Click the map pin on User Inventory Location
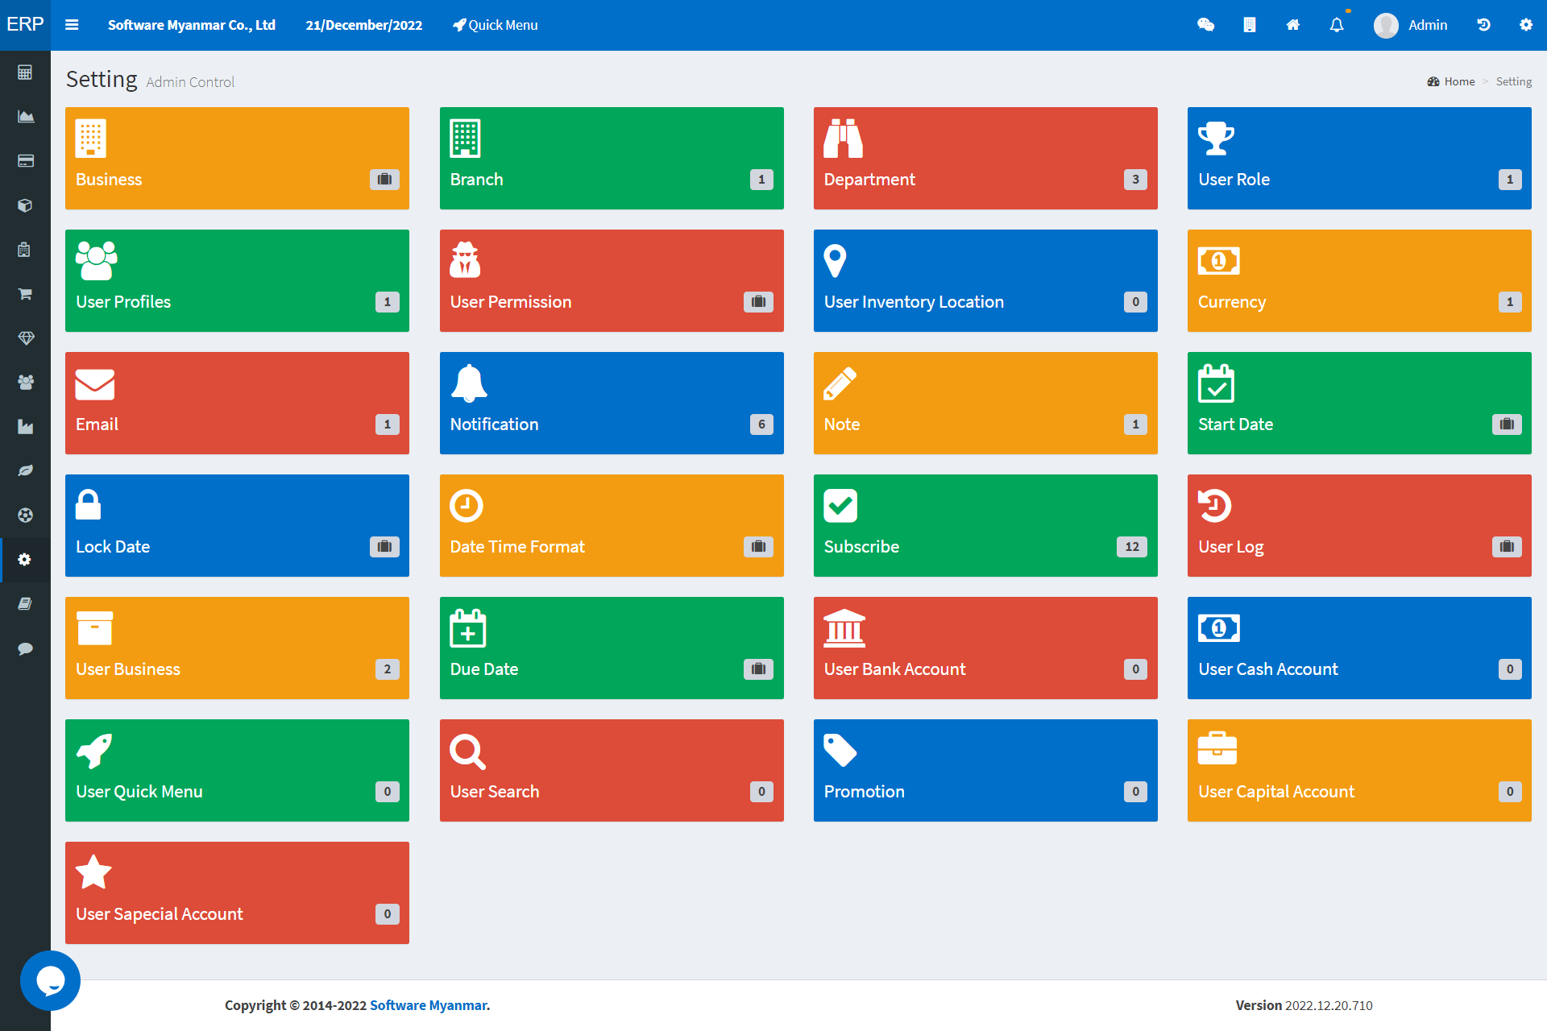Image resolution: width=1547 pixels, height=1031 pixels. point(836,261)
